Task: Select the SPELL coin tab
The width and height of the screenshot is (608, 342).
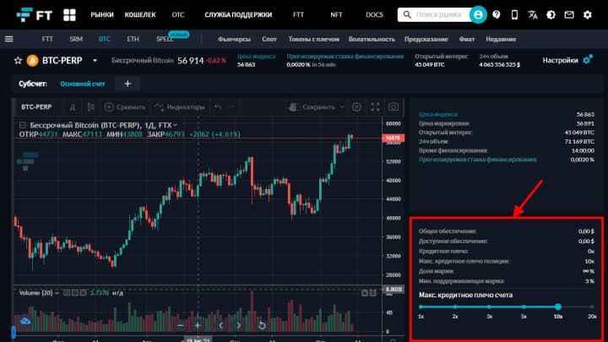Action: [x=165, y=39]
